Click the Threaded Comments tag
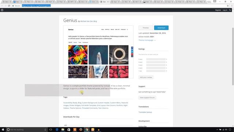234x132 pixels. point(90,108)
